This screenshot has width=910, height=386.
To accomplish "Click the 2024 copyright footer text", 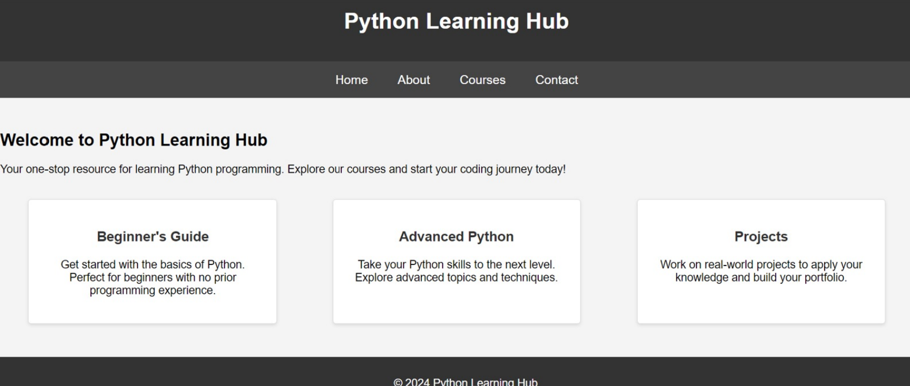I will point(465,381).
